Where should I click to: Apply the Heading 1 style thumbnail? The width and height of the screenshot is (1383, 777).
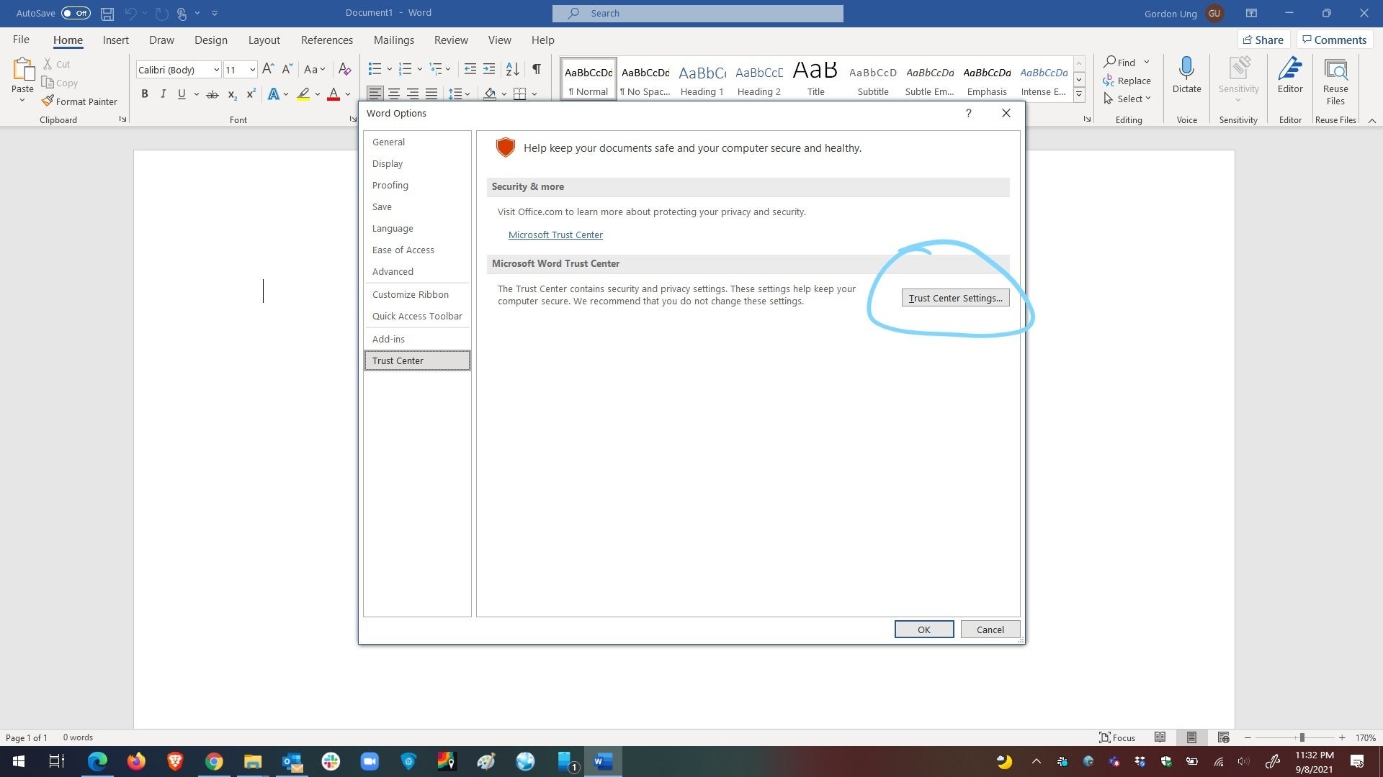click(702, 78)
